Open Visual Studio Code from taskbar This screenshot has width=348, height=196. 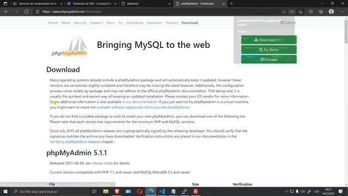click(162, 191)
